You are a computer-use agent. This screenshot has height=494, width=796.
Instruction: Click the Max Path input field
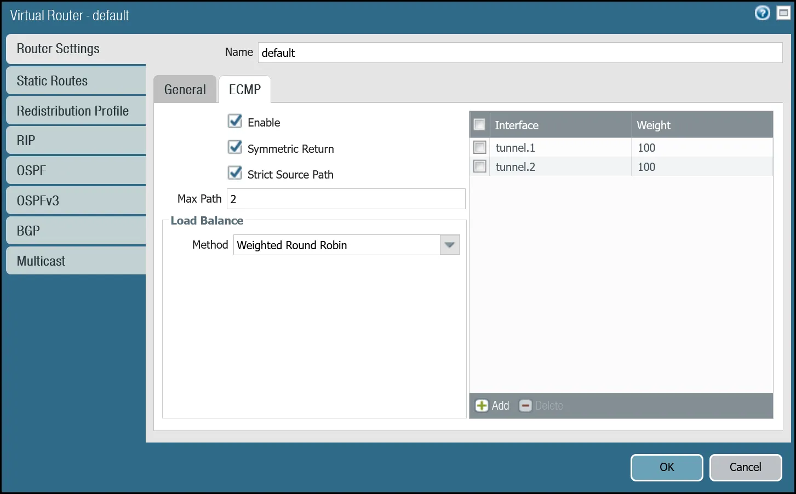coord(346,199)
